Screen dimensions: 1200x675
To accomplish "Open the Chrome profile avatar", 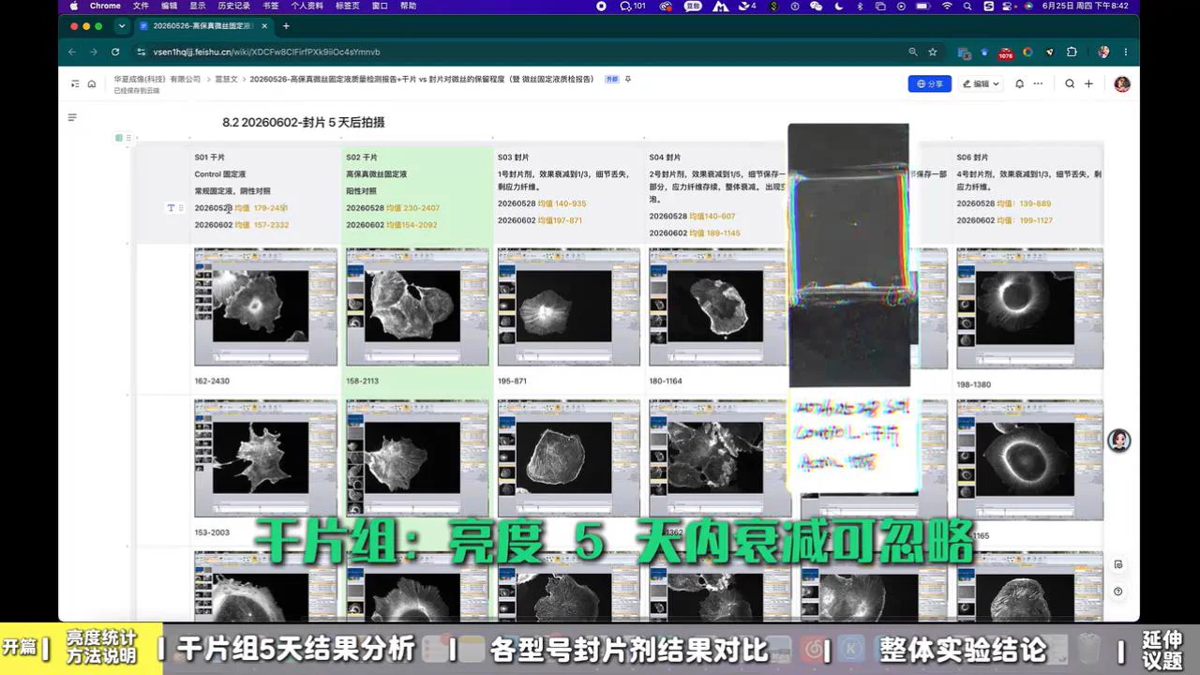I will (1103, 52).
